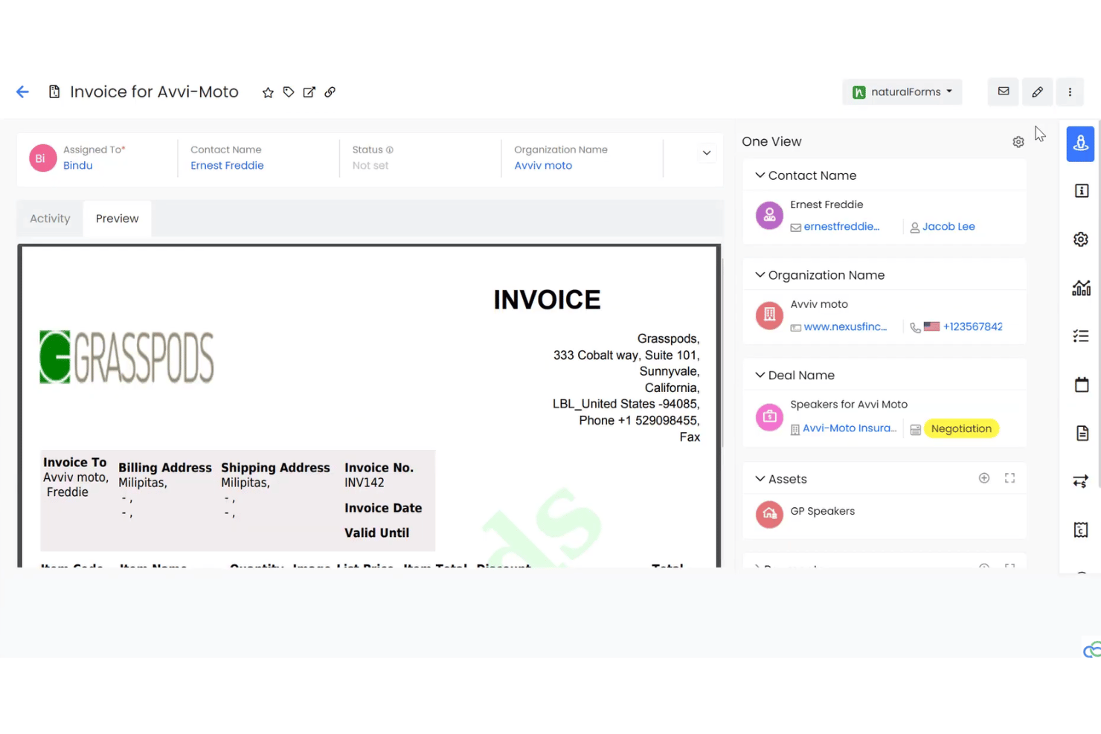Open the Avviv moto organization link in the header
The image size is (1101, 734).
click(543, 165)
